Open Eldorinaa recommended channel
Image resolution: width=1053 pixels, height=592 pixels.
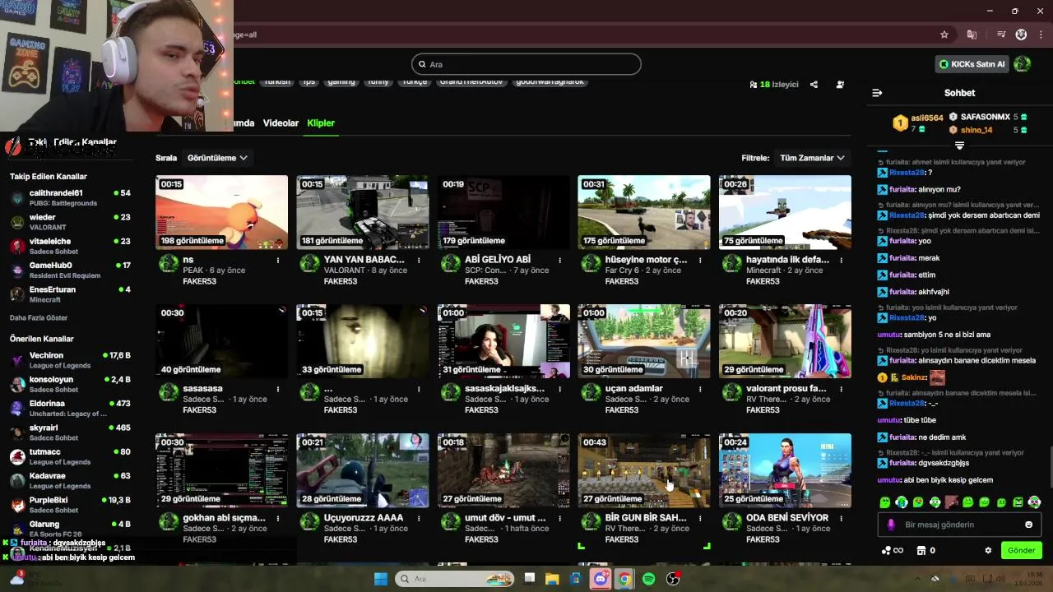(70, 409)
